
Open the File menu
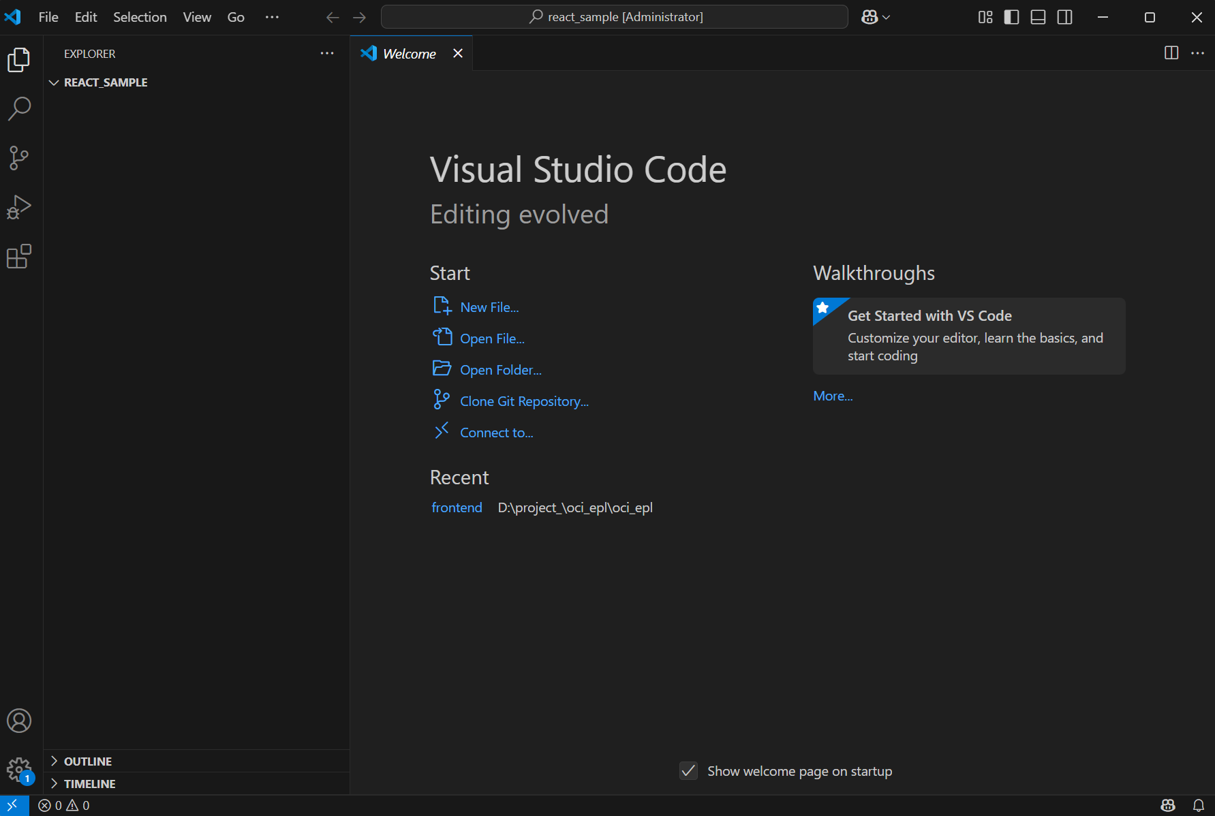pos(48,17)
